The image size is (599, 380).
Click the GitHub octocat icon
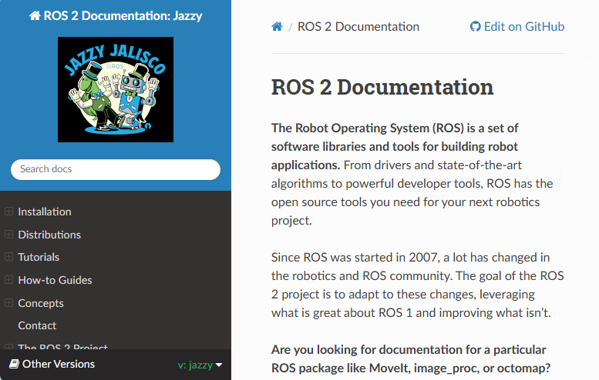(x=475, y=27)
